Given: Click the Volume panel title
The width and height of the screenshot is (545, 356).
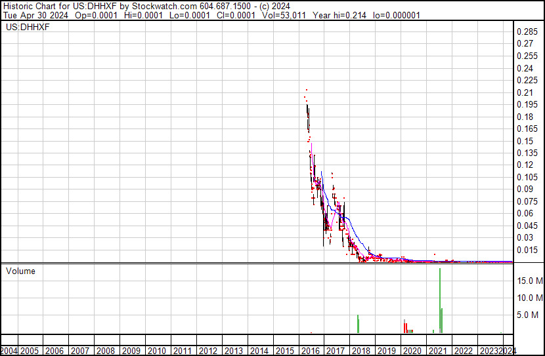Looking at the screenshot, I should point(20,271).
